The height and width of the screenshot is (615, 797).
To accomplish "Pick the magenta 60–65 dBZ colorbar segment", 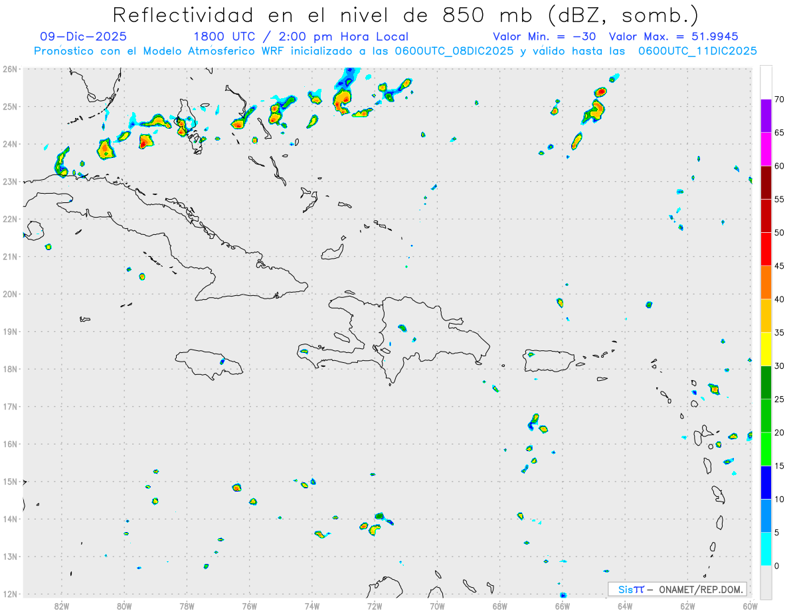I will 766,149.
